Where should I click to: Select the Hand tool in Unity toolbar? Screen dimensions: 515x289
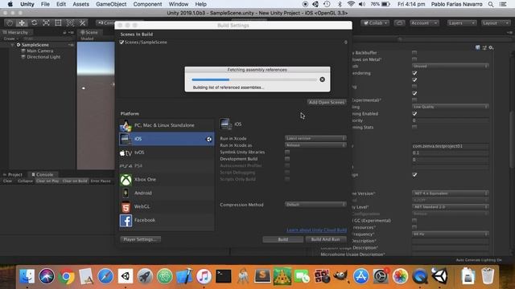point(10,23)
